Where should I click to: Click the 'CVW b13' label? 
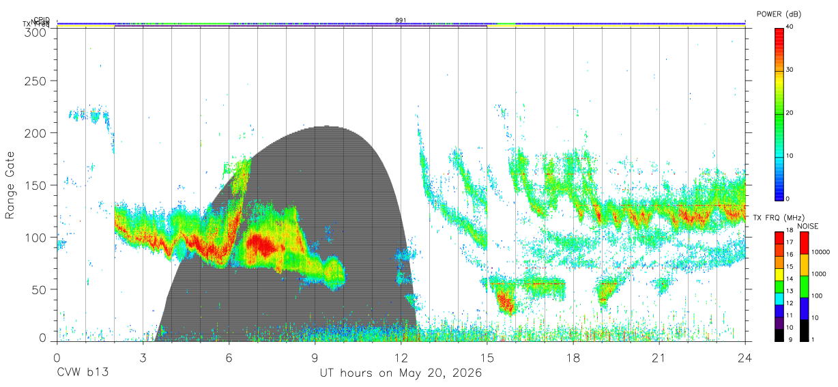click(x=83, y=373)
